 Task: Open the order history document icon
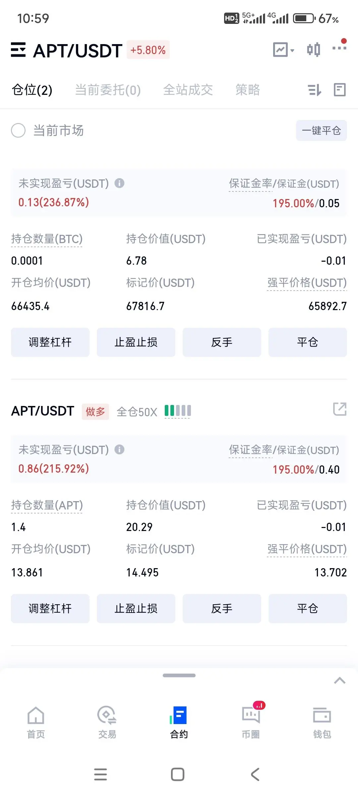340,90
